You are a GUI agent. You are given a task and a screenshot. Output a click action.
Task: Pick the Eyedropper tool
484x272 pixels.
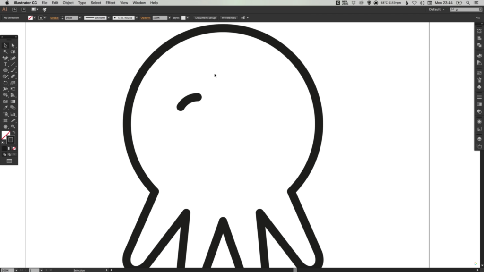[x=5, y=107]
